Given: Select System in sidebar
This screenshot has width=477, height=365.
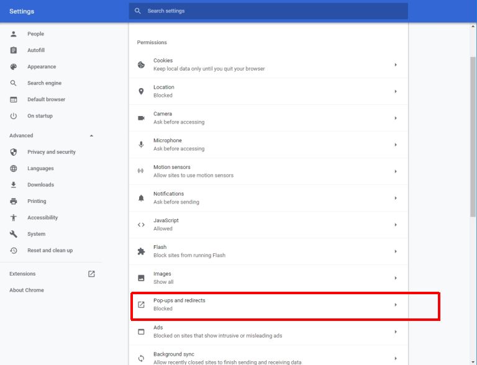Looking at the screenshot, I should click(x=36, y=234).
